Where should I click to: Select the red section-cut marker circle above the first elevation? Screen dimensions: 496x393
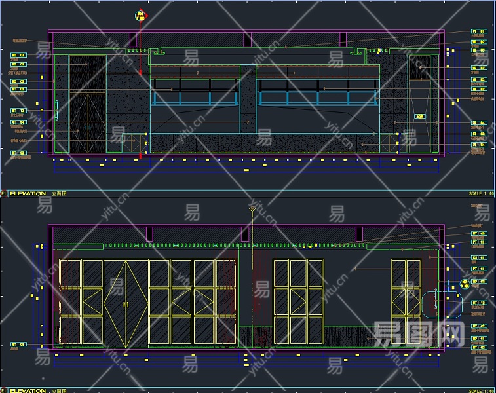tap(140, 16)
